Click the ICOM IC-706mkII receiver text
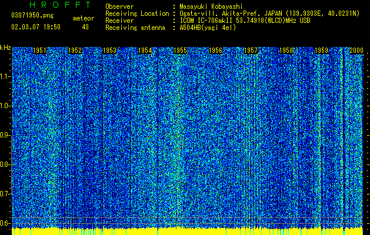Screen dimensions: 370x235 [245, 21]
